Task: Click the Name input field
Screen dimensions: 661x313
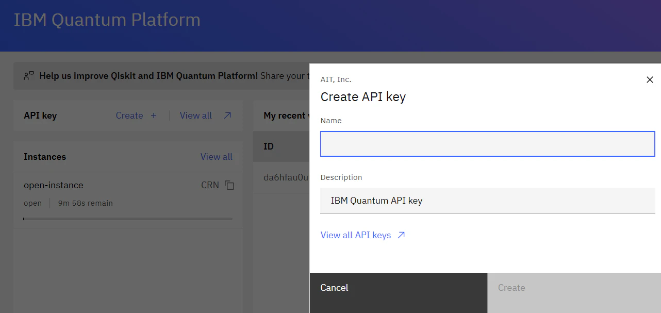Action: pyautogui.click(x=488, y=144)
